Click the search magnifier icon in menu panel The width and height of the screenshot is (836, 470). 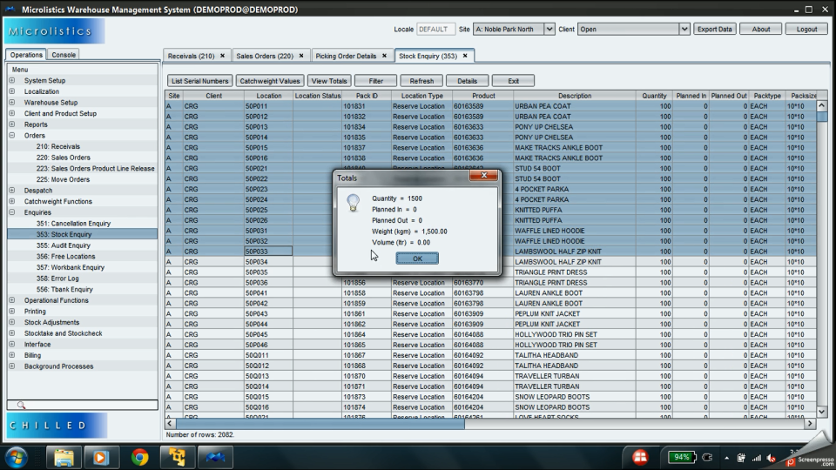[21, 405]
